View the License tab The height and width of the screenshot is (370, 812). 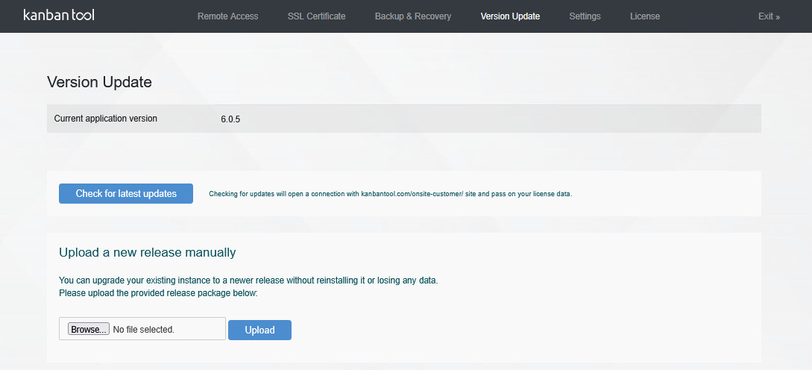pos(645,16)
